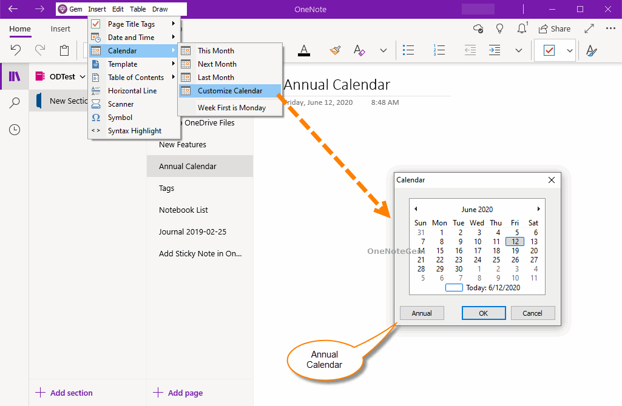Click the Share button
Viewport: 622px width, 406px height.
(x=554, y=28)
